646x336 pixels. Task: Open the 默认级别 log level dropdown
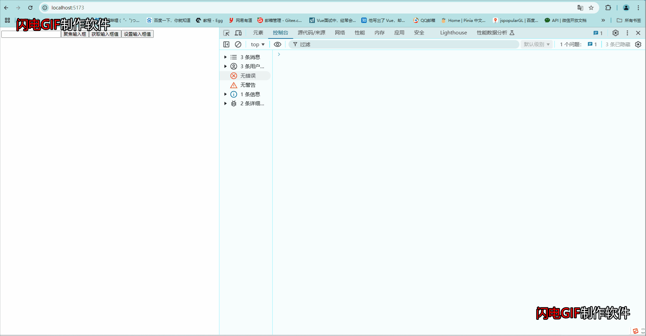(536, 44)
